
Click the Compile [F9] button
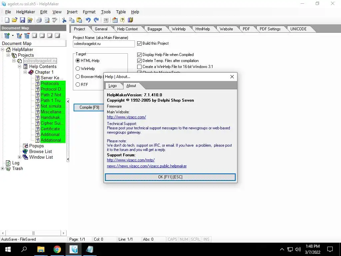pos(89,107)
